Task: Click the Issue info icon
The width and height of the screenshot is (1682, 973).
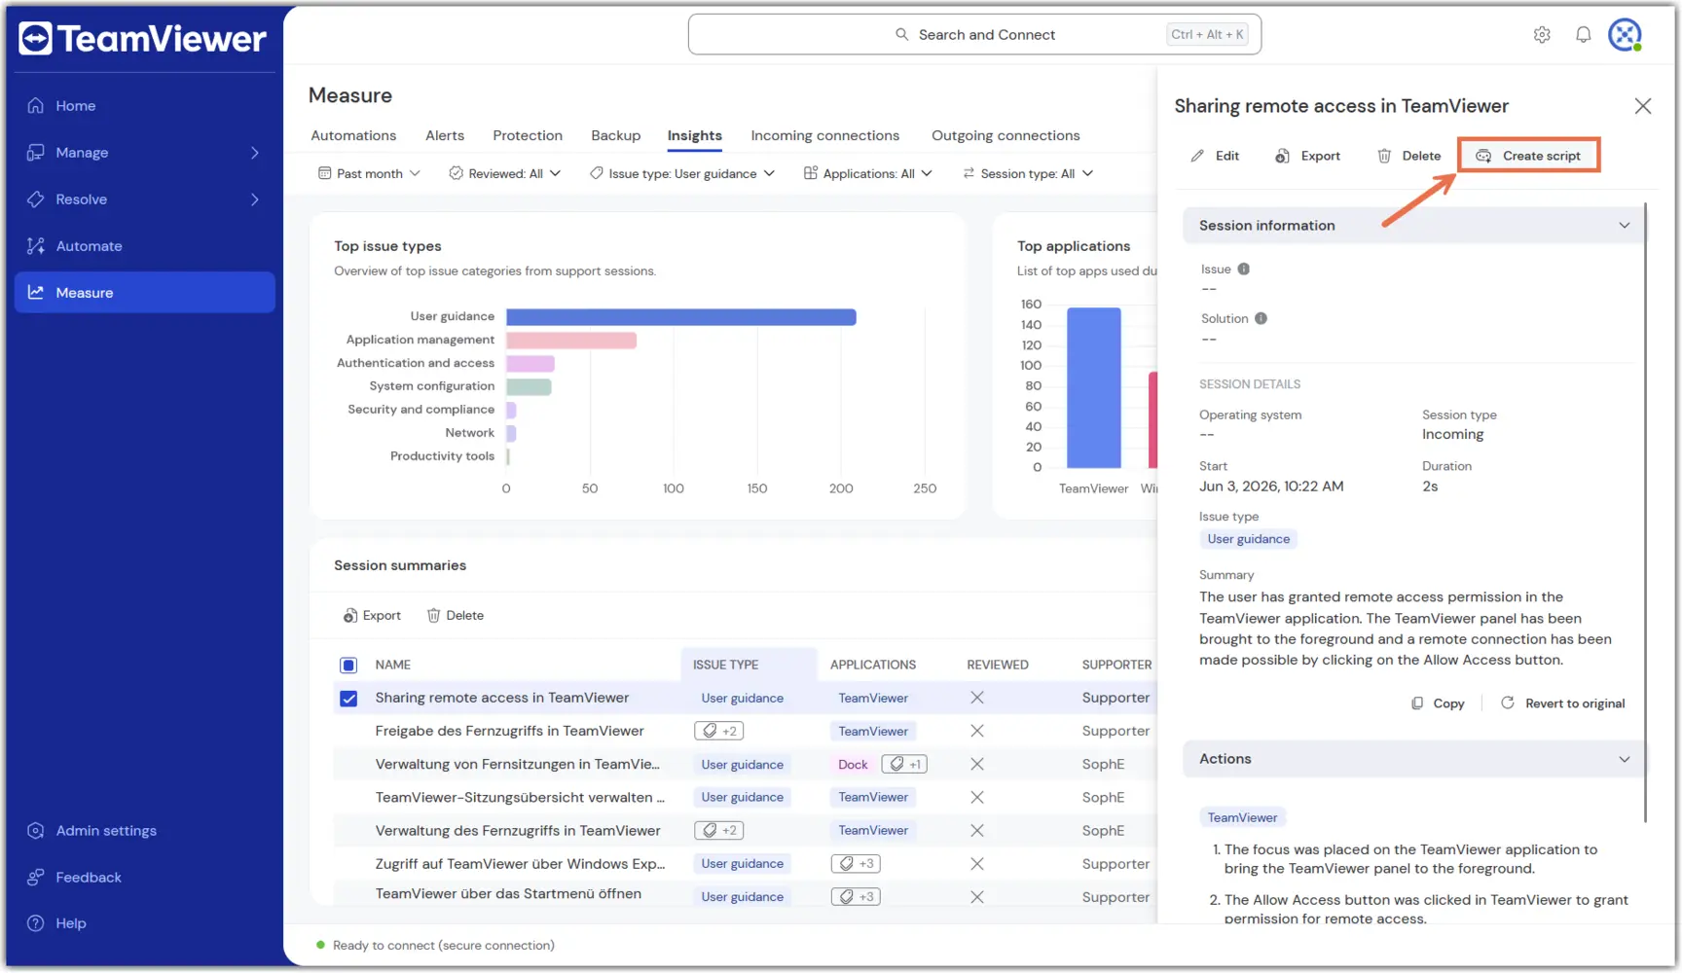Action: tap(1244, 270)
